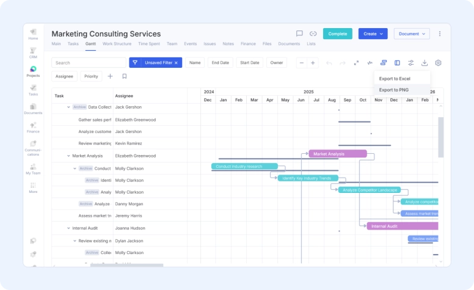This screenshot has height=290, width=474.
Task: Open Gantt settings gear icon
Action: (x=438, y=63)
